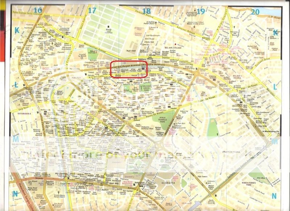Click grid column label 16
Screen dimensions: 290x211
coord(37,11)
